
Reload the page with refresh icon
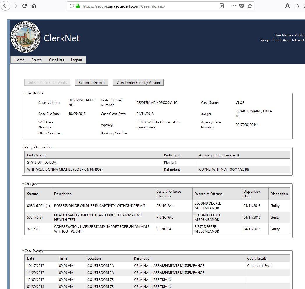24,6
